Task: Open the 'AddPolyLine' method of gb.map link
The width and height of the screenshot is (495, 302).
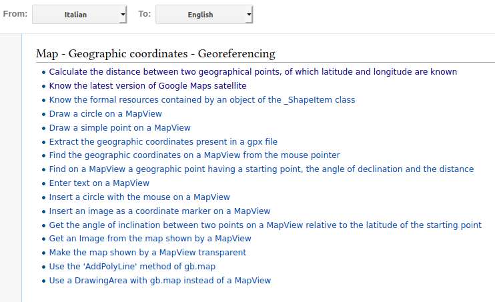Action: click(x=132, y=267)
